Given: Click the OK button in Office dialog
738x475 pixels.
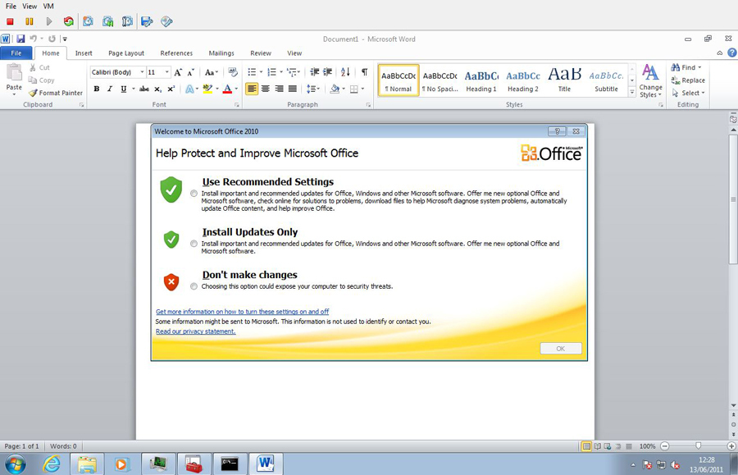Looking at the screenshot, I should (x=561, y=349).
